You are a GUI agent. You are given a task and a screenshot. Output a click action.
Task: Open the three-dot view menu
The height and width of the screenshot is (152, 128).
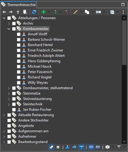coord(123,12)
